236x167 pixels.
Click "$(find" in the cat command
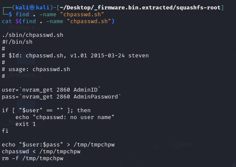[26, 21]
